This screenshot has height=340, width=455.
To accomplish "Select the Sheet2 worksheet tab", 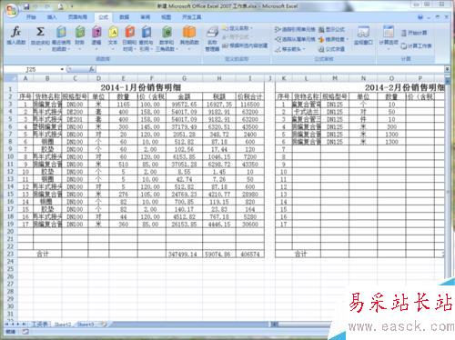I will click(63, 325).
